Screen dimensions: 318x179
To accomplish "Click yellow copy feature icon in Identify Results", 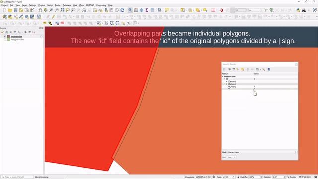I will pos(243,69).
